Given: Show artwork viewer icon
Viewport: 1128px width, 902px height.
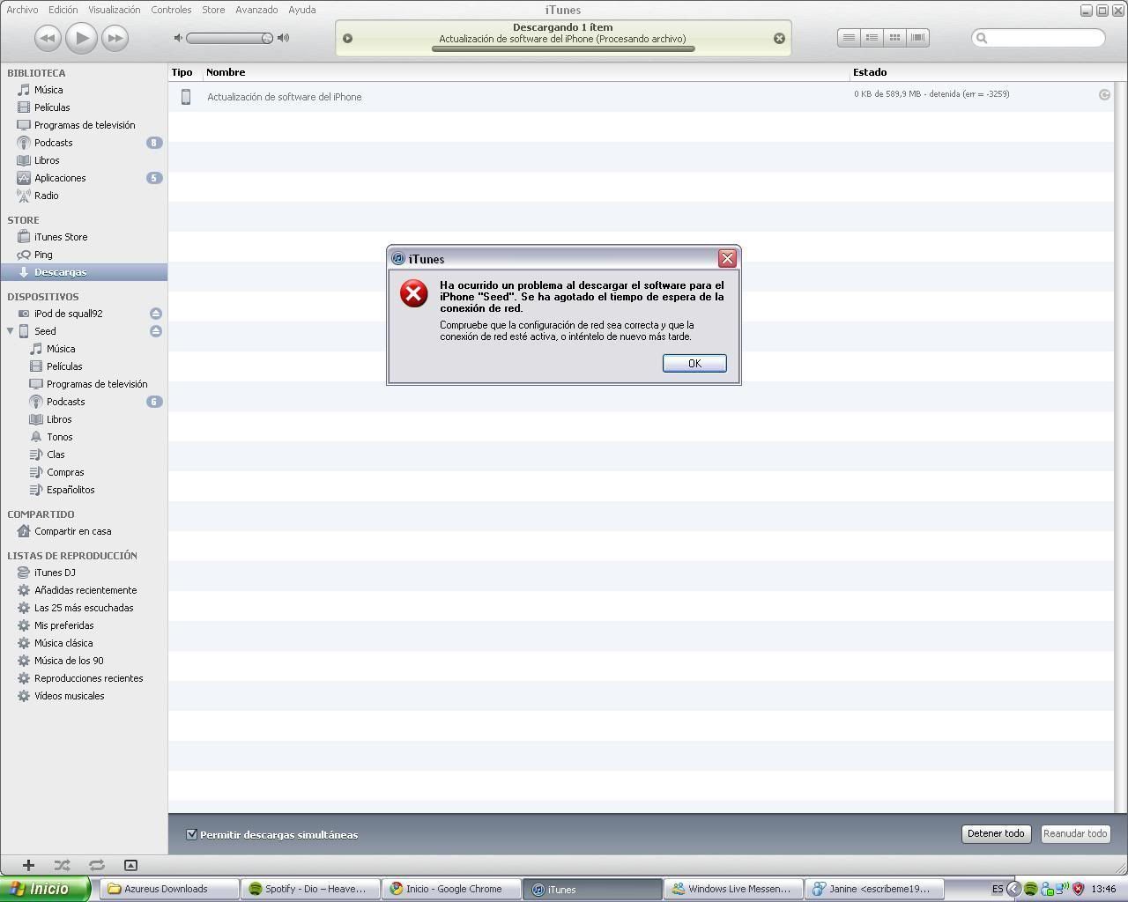Looking at the screenshot, I should 130,865.
